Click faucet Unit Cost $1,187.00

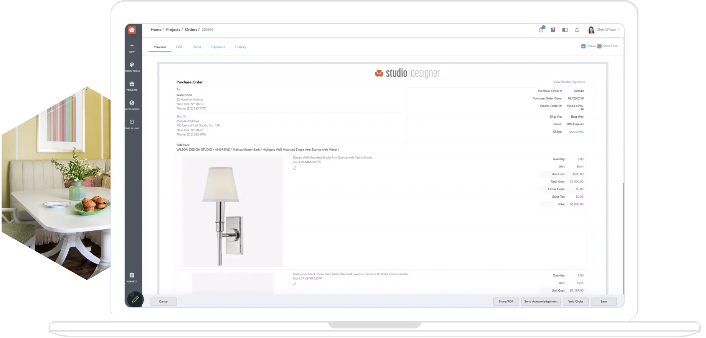point(576,290)
